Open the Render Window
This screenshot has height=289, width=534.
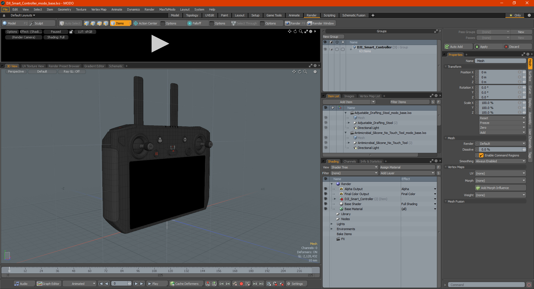[x=321, y=23]
